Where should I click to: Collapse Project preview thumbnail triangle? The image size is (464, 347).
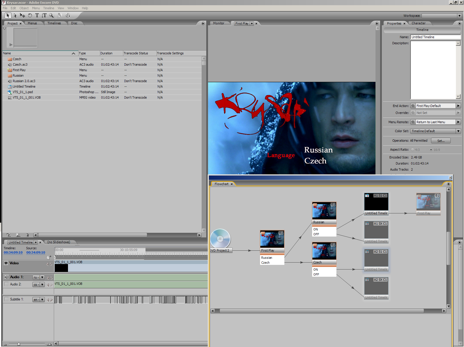[5, 28]
